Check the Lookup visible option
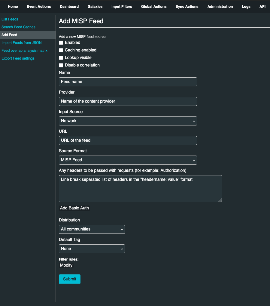 click(x=61, y=58)
